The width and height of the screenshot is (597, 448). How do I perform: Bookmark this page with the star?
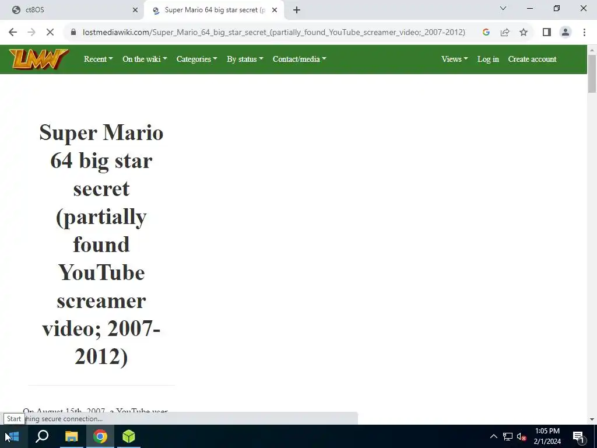pyautogui.click(x=524, y=33)
